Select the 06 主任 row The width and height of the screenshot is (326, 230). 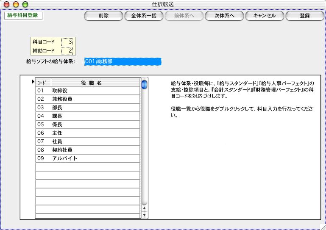(87, 133)
